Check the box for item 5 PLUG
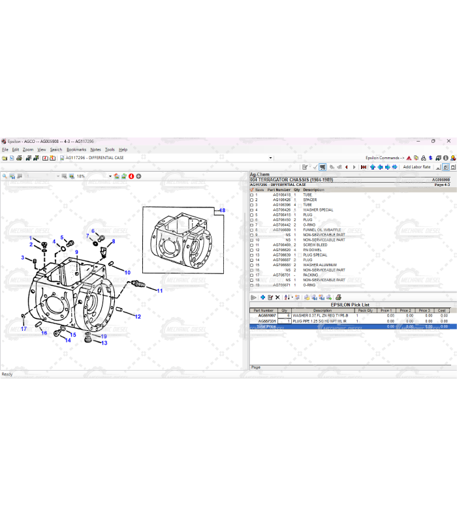 (252, 215)
